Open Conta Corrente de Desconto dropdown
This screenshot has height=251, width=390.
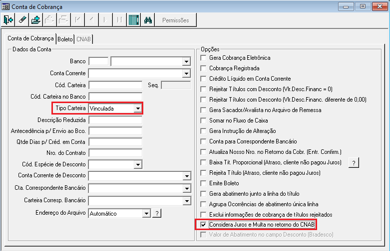187,176
